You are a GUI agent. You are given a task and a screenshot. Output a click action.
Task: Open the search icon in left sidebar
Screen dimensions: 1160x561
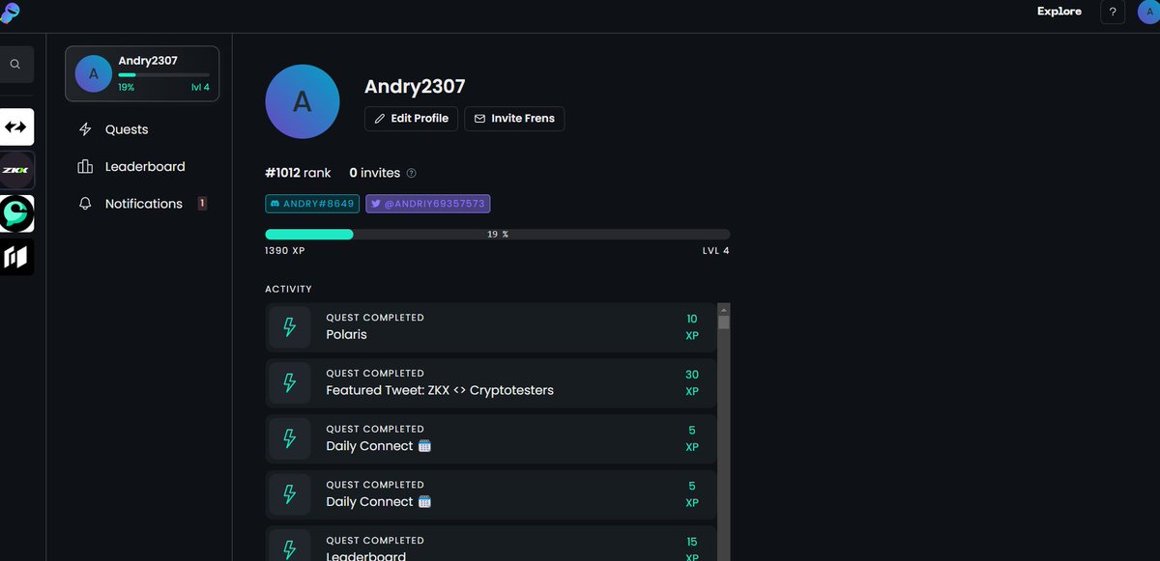tap(15, 65)
